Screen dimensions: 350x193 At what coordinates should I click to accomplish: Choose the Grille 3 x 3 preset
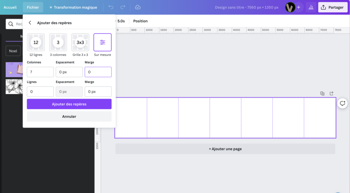coord(80,42)
